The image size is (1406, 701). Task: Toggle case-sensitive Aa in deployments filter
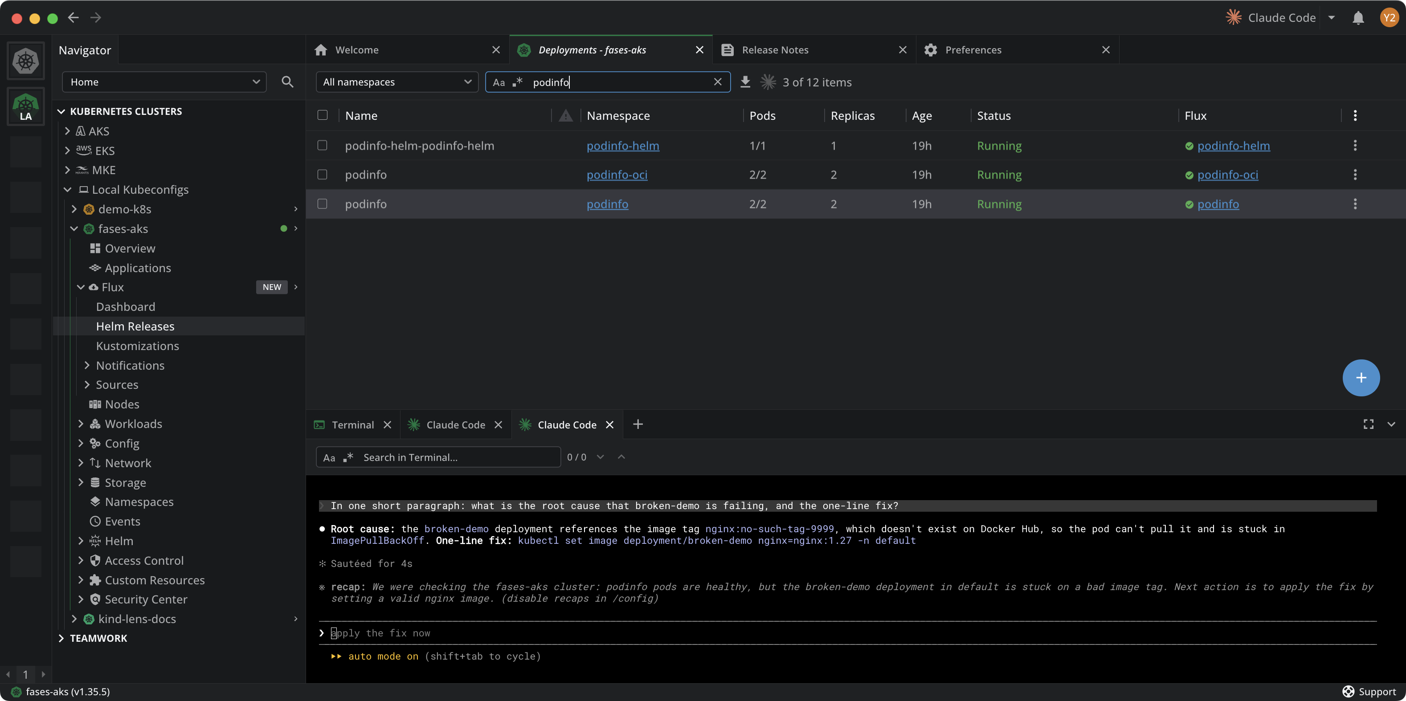[499, 82]
